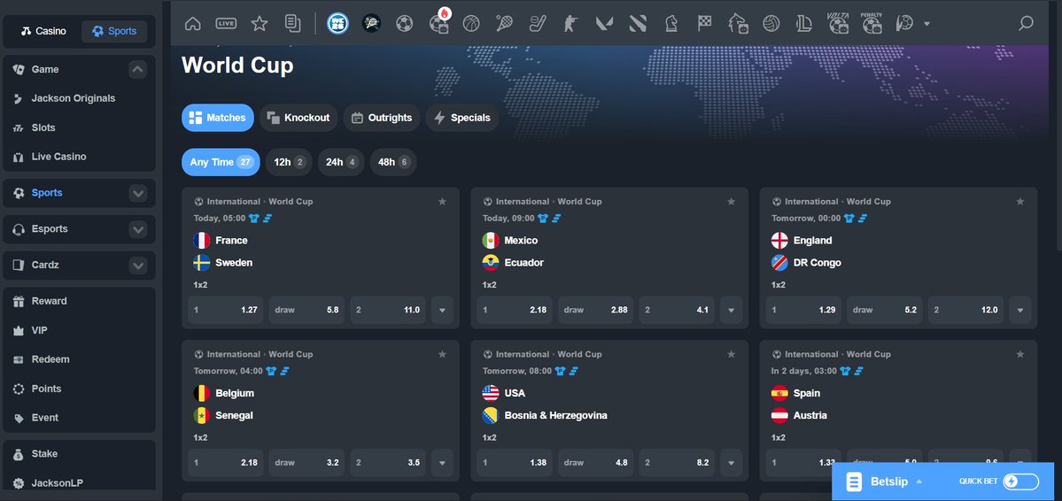Open the search magnifier icon
Screen dimensions: 1062x501
(x=1026, y=24)
